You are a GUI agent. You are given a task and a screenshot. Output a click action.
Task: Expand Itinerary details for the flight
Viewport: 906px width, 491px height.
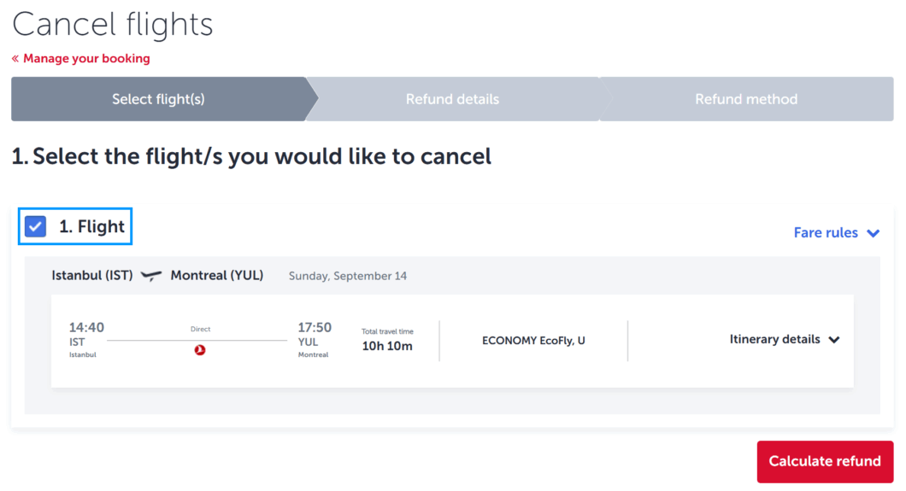784,339
